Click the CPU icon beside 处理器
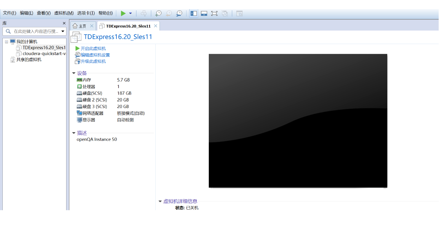The image size is (441, 234). pyautogui.click(x=80, y=87)
